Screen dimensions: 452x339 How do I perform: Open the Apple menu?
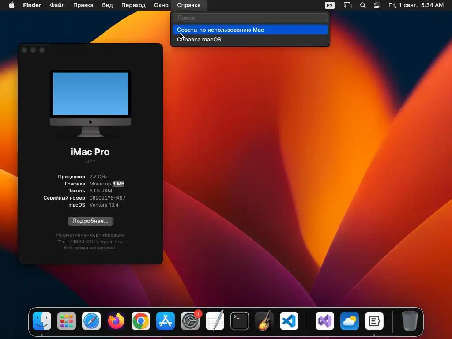pos(11,5)
